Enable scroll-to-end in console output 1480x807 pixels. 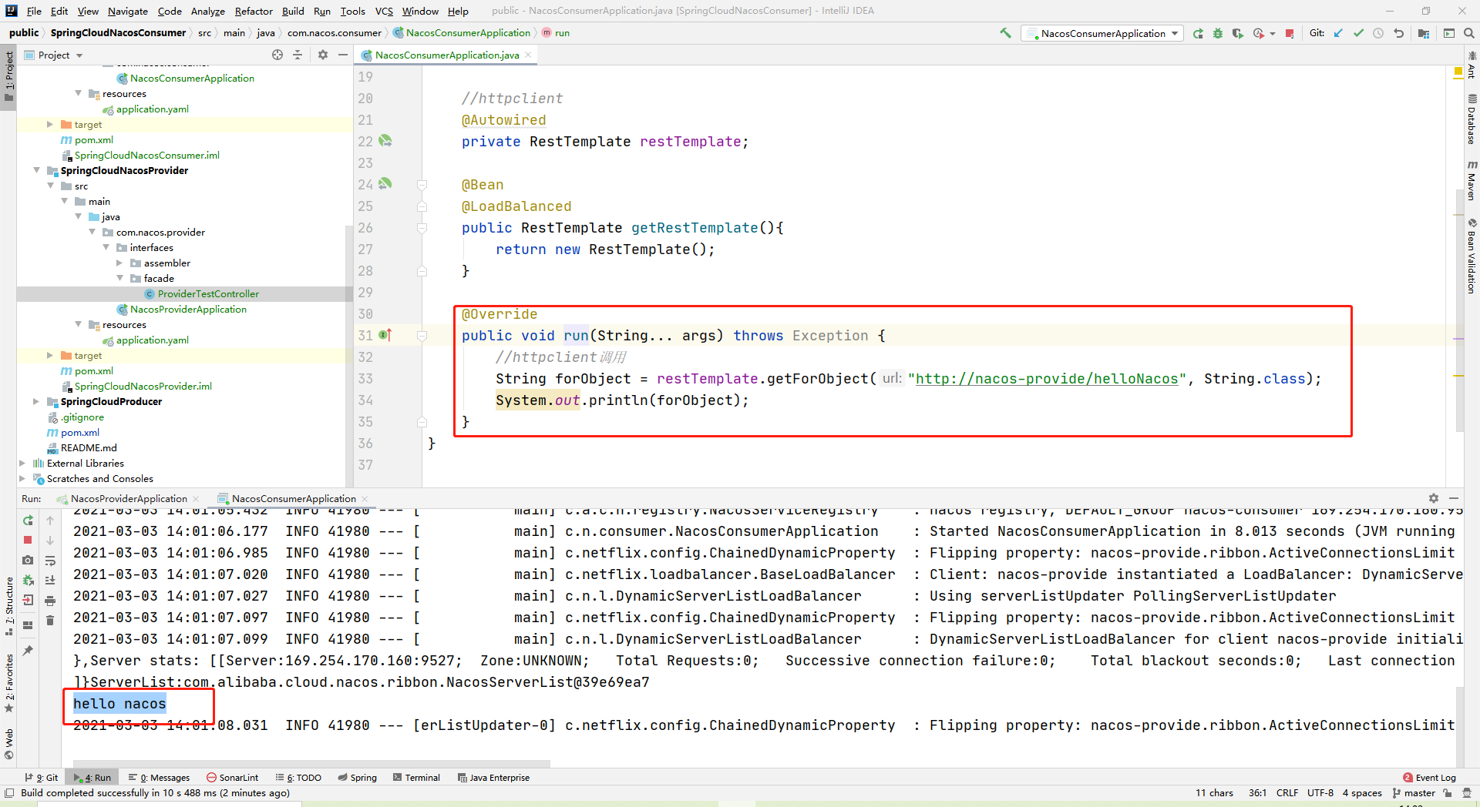tap(50, 580)
